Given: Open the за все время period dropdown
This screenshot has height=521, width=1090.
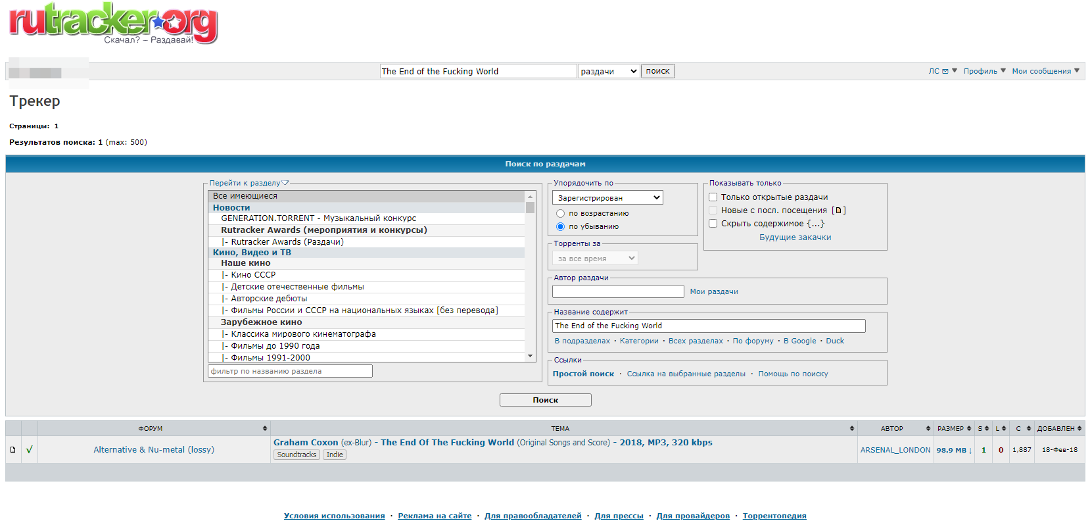Looking at the screenshot, I should [595, 259].
